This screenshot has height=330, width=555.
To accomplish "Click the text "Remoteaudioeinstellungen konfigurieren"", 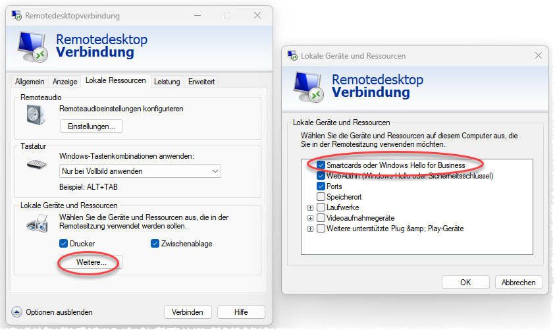I will point(121,108).
